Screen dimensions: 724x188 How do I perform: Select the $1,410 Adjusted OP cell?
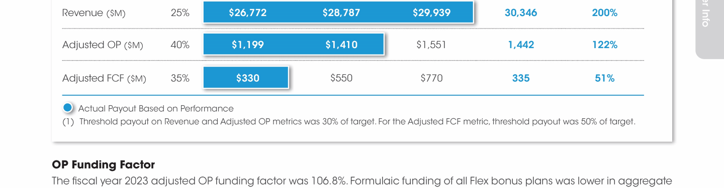pyautogui.click(x=341, y=45)
